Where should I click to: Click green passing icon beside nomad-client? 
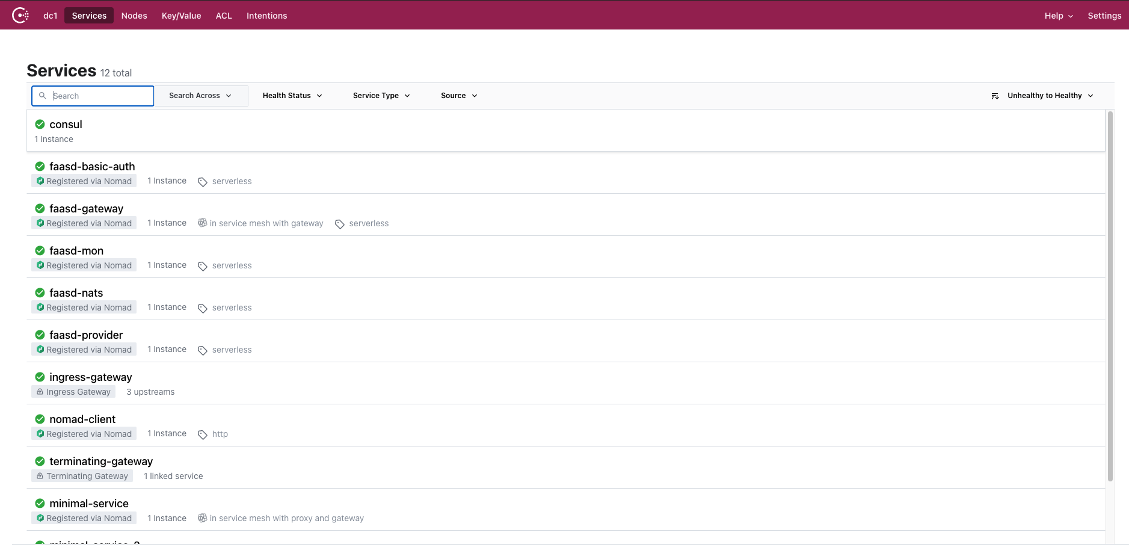[40, 419]
